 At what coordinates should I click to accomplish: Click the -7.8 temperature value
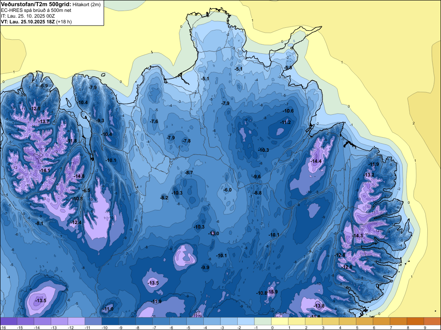pyautogui.click(x=186, y=141)
